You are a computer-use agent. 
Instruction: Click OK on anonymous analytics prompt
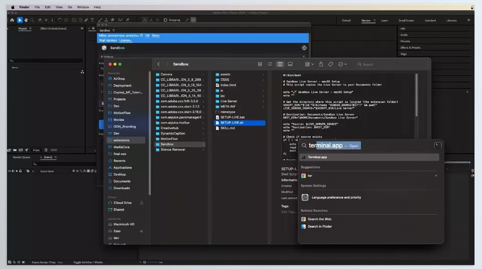pyautogui.click(x=147, y=36)
